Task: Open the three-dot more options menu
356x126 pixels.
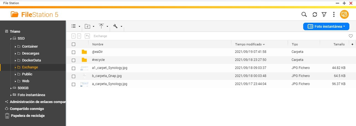Action: (x=334, y=14)
